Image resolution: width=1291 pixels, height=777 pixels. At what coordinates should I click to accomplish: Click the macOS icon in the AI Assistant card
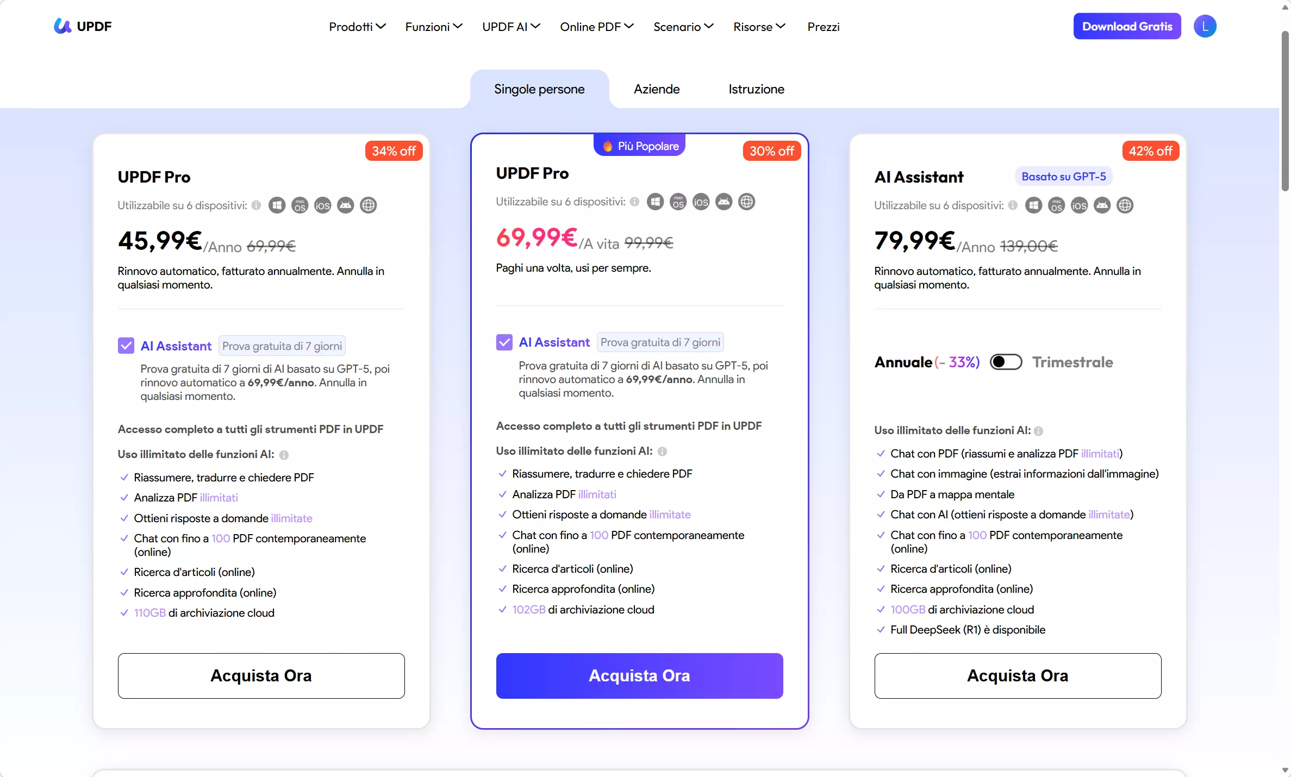coord(1056,205)
